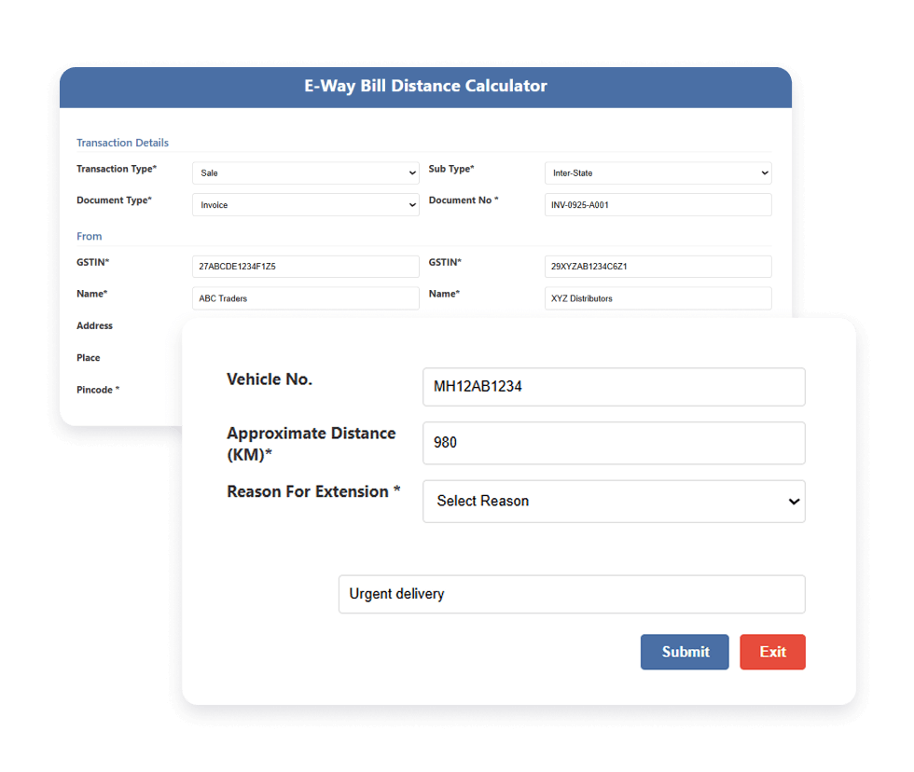The height and width of the screenshot is (772, 914).
Task: Open the Transaction Type dropdown
Action: (305, 172)
